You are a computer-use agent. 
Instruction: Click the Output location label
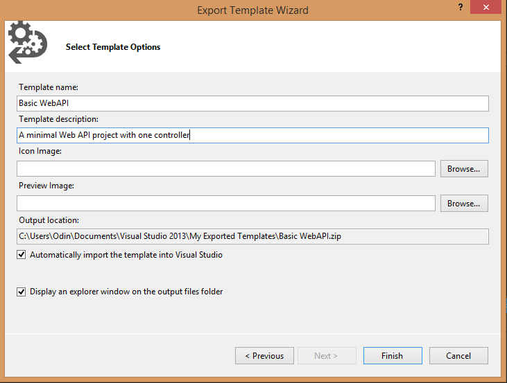(x=49, y=220)
